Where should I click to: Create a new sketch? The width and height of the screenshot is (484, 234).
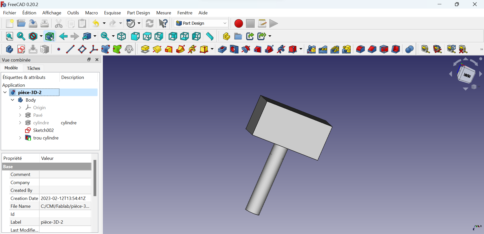[x=21, y=49]
